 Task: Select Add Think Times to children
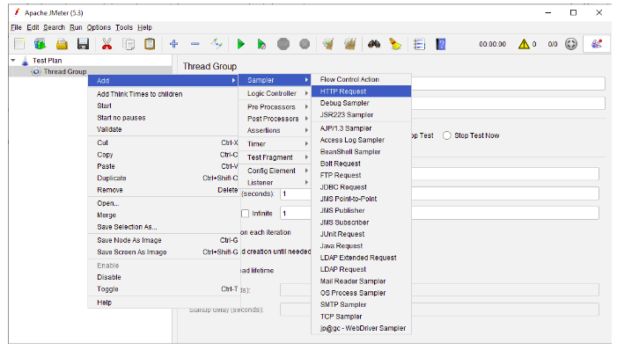click(164, 94)
